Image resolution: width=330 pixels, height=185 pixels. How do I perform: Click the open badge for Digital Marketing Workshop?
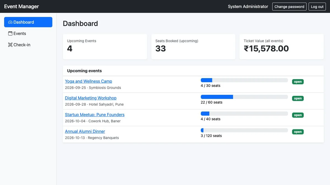pyautogui.click(x=298, y=98)
